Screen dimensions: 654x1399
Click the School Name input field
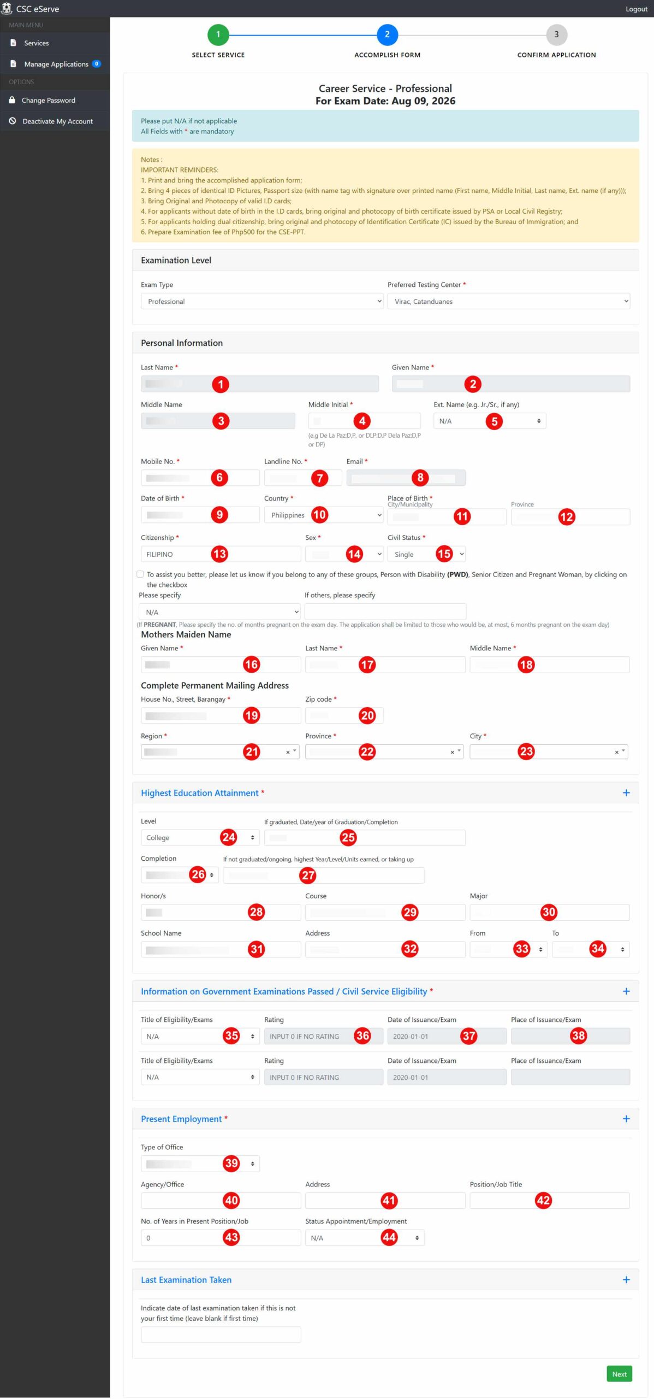[221, 949]
